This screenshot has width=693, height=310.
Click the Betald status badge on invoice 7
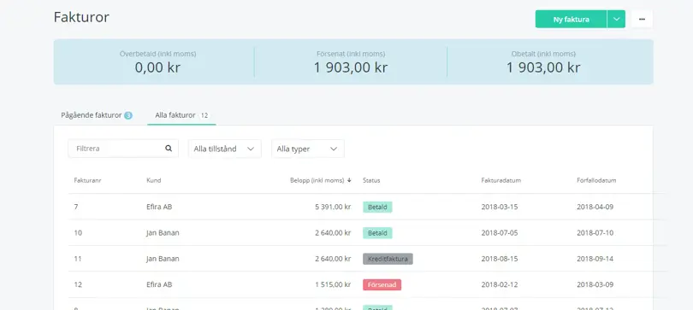377,208
